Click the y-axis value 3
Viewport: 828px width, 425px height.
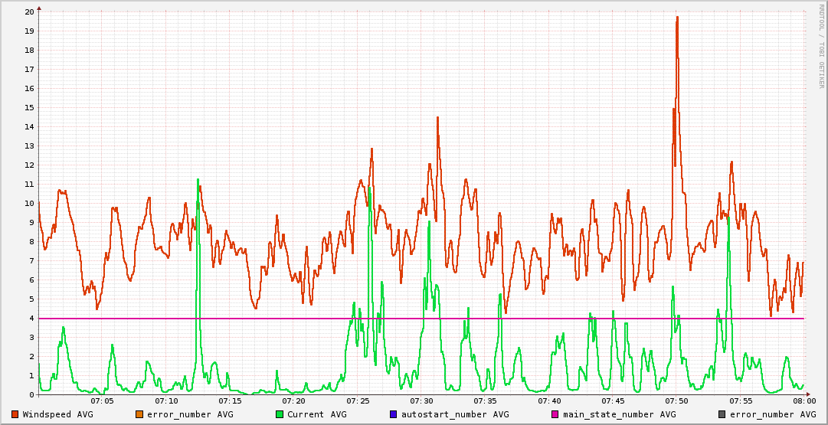pos(31,338)
